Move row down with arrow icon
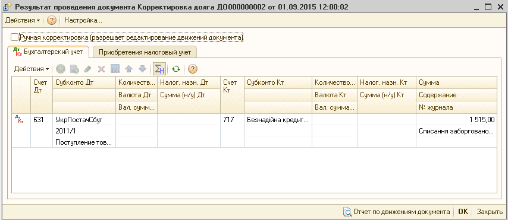 (142, 69)
